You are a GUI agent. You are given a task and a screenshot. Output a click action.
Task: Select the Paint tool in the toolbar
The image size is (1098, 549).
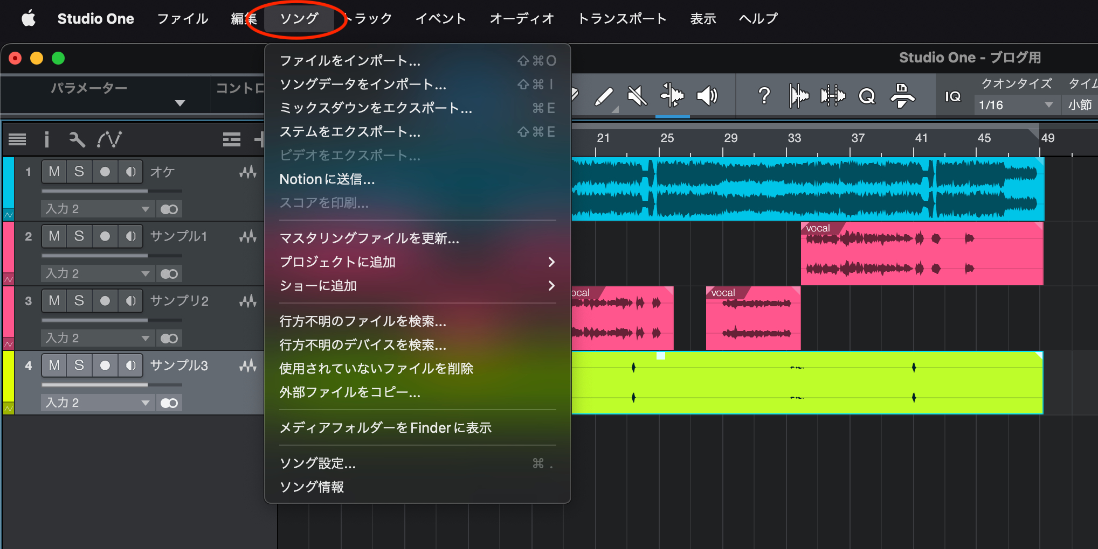605,97
